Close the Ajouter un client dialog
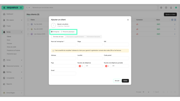The height and width of the screenshot is (101, 180). click(128, 20)
